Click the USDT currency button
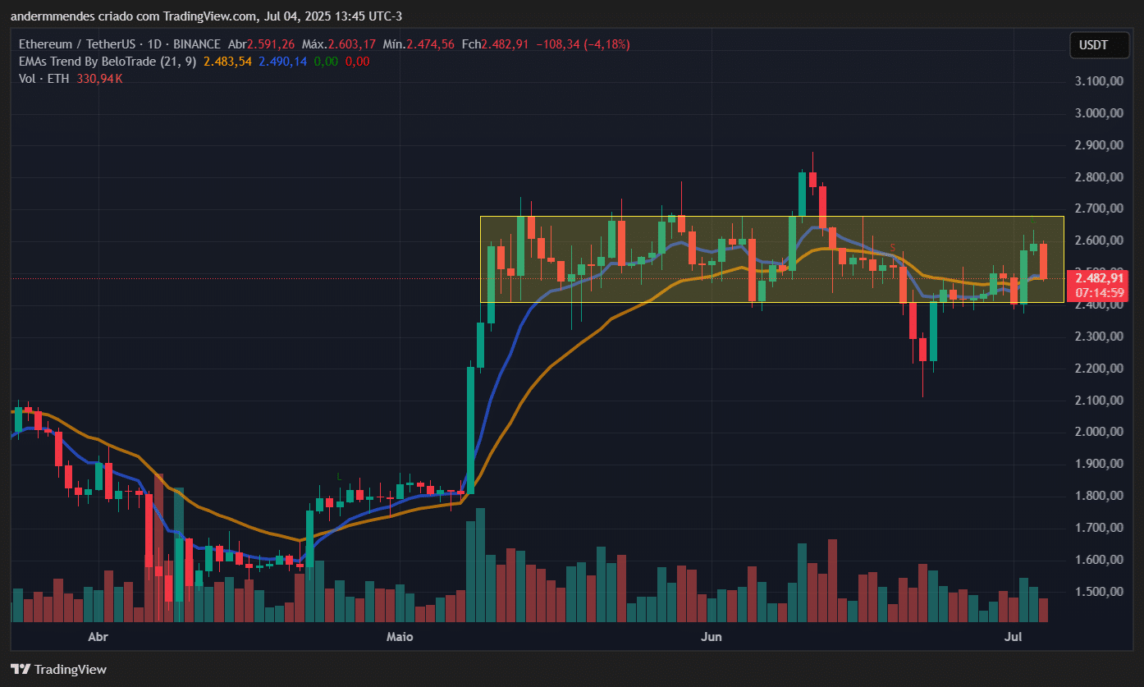This screenshot has width=1144, height=687. pos(1099,46)
